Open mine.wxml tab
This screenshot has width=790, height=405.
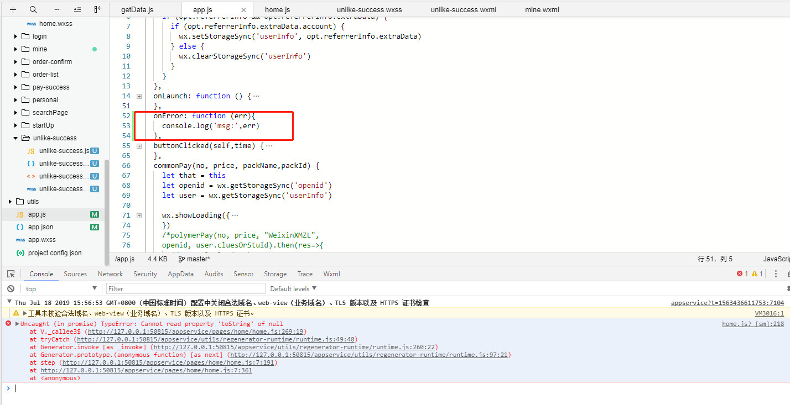pos(542,9)
